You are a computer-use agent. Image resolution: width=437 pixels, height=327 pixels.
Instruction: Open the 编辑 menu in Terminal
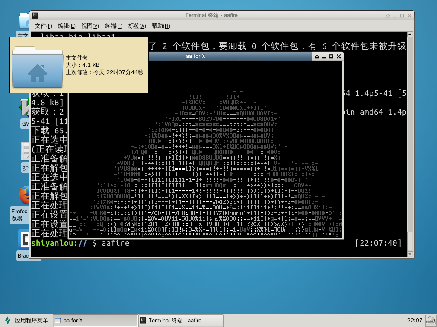(x=67, y=26)
